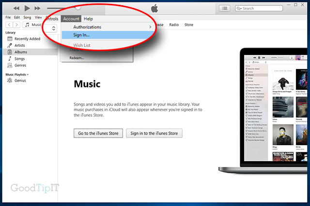Open the View menu

(x=38, y=17)
